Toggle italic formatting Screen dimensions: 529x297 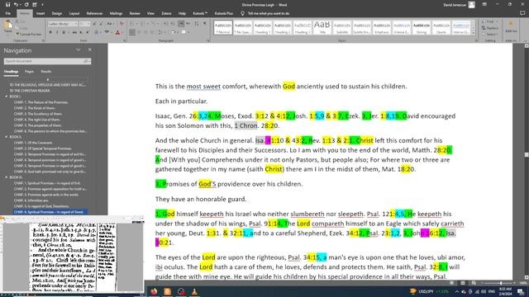(x=57, y=32)
